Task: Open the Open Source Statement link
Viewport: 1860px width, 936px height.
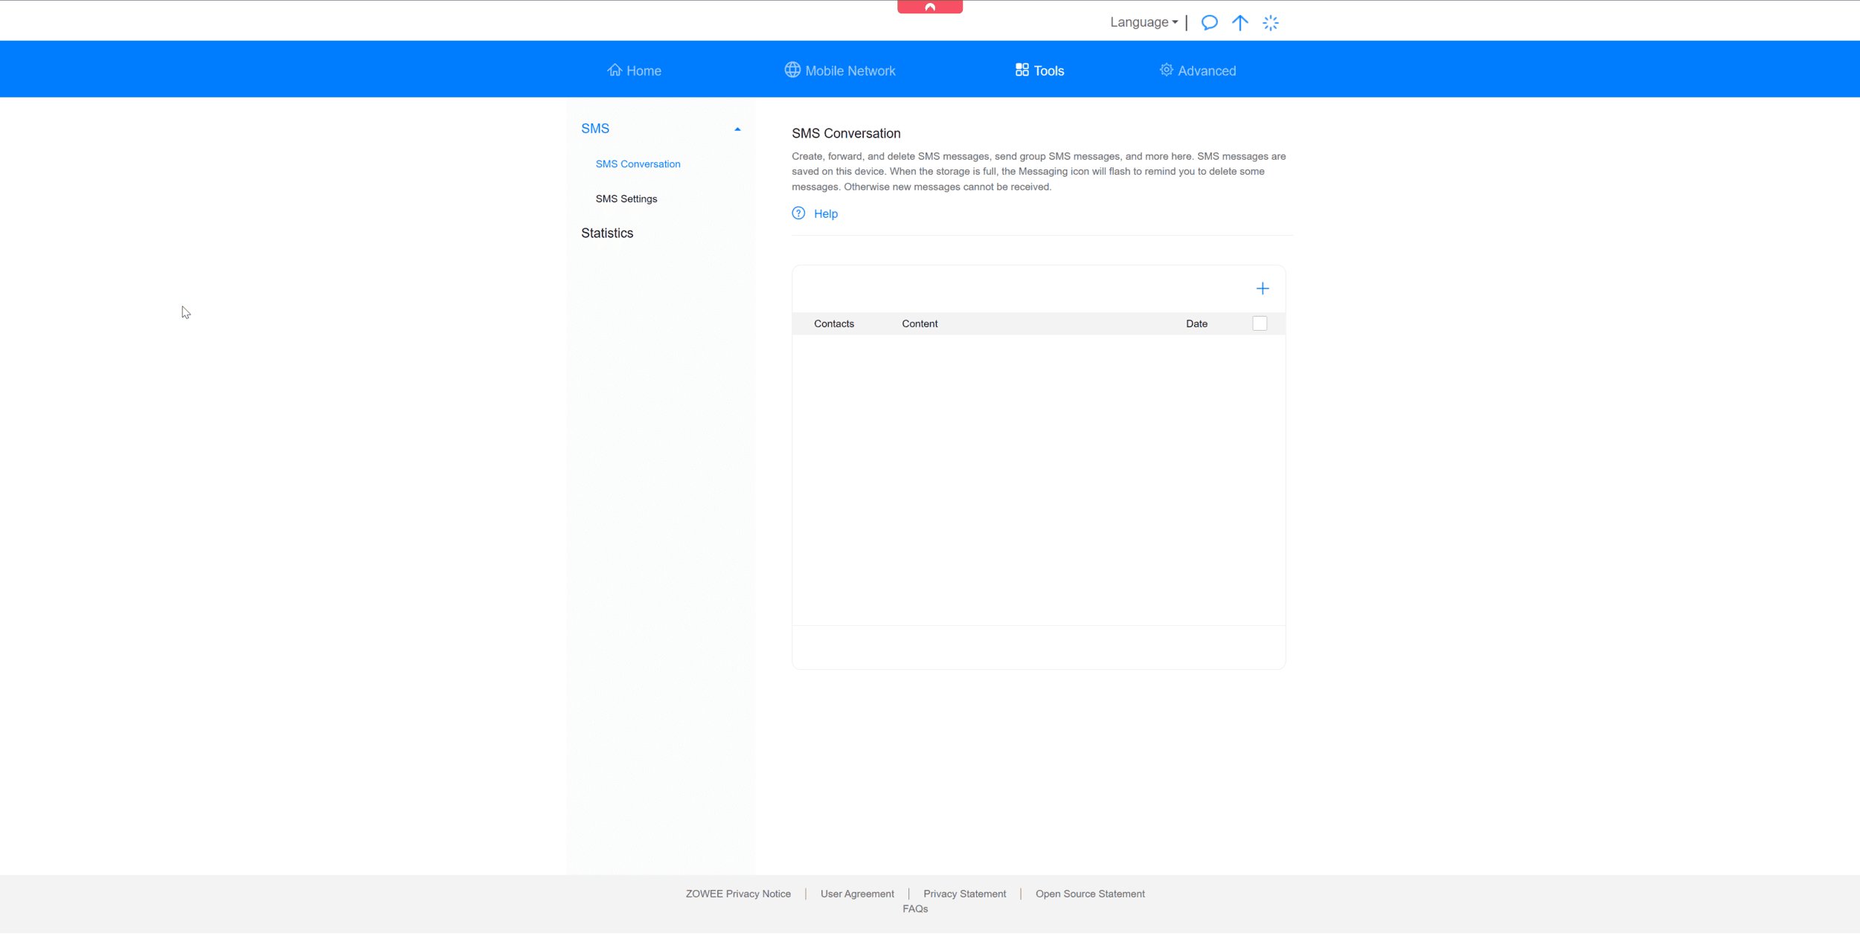Action: (x=1089, y=894)
